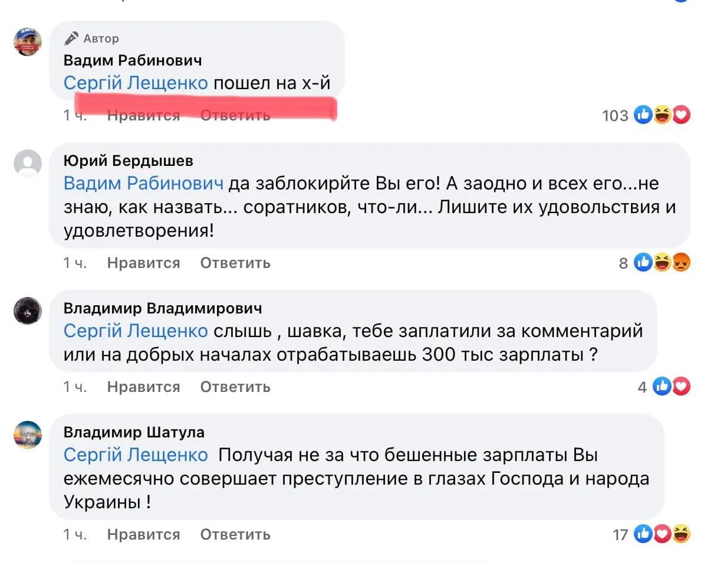This screenshot has width=704, height=562.
Task: Open Владимир Владимирович's avatar picture
Action: pyautogui.click(x=28, y=311)
